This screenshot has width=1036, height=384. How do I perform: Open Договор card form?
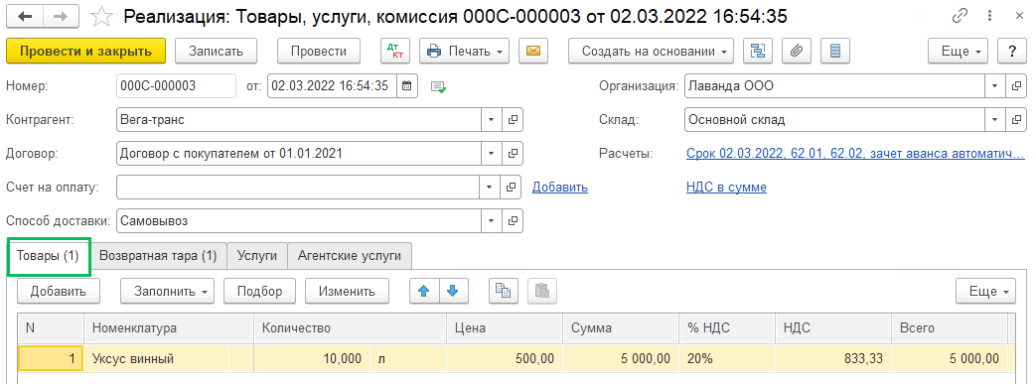click(513, 153)
